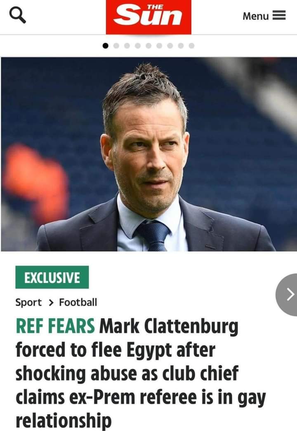Click the EXCLUSIVE green tag
Image resolution: width=297 pixels, height=431 pixels.
click(x=52, y=277)
